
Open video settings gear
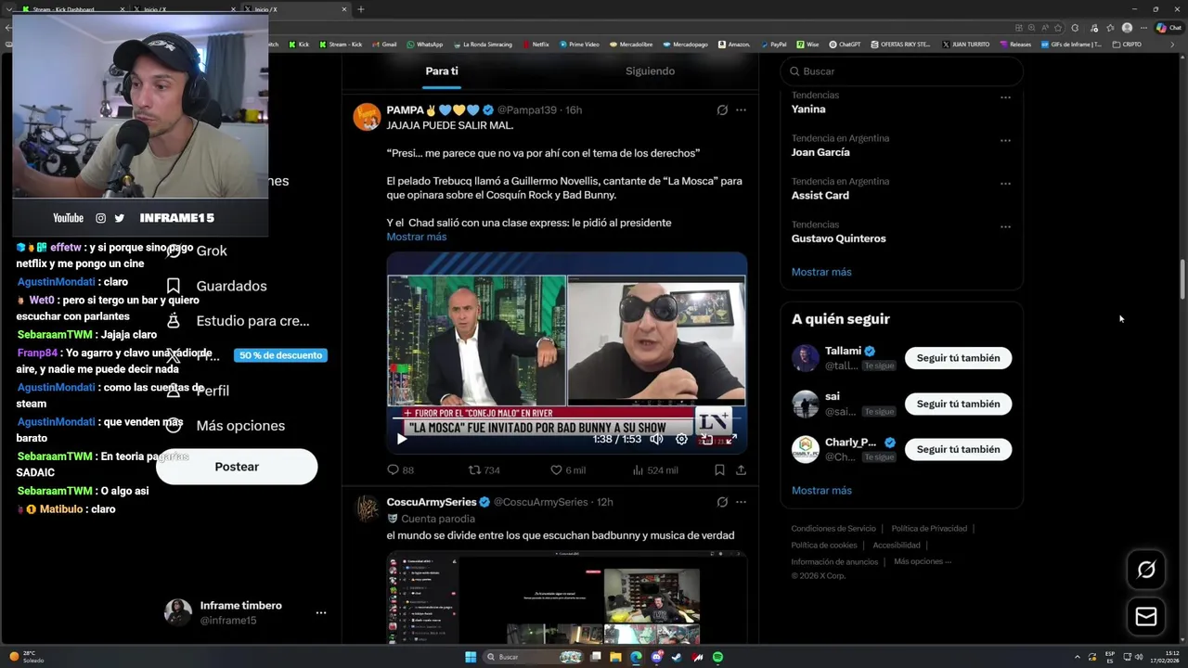point(681,439)
